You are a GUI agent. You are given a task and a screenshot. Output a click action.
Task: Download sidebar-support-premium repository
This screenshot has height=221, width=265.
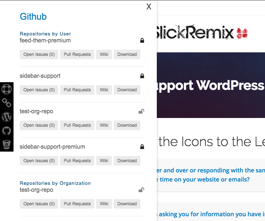coord(127,161)
